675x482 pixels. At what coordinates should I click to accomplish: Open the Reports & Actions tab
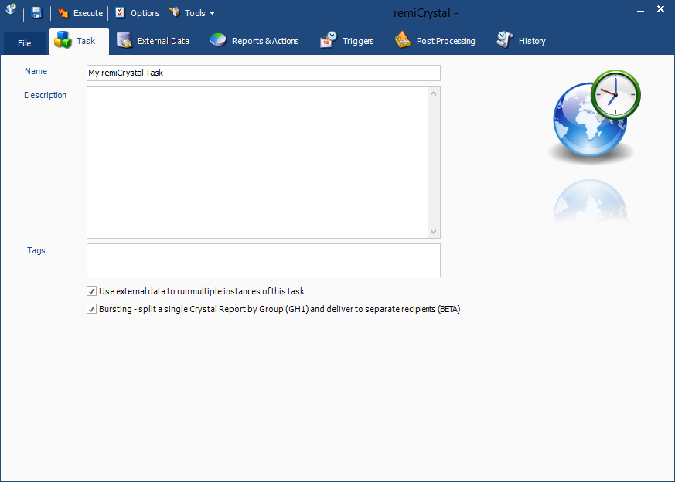coord(254,41)
